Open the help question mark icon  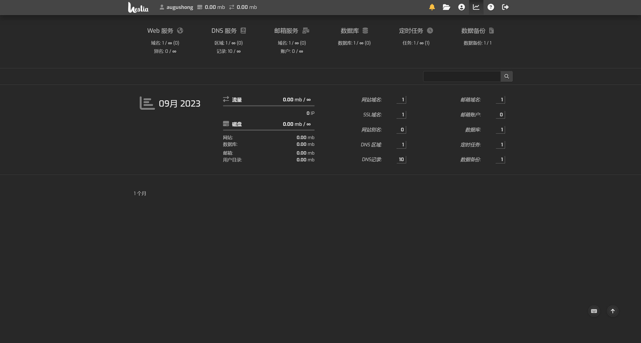click(491, 7)
